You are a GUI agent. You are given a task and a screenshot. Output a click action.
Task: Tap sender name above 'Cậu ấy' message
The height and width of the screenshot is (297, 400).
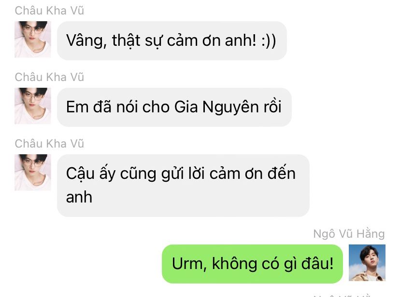(x=49, y=144)
